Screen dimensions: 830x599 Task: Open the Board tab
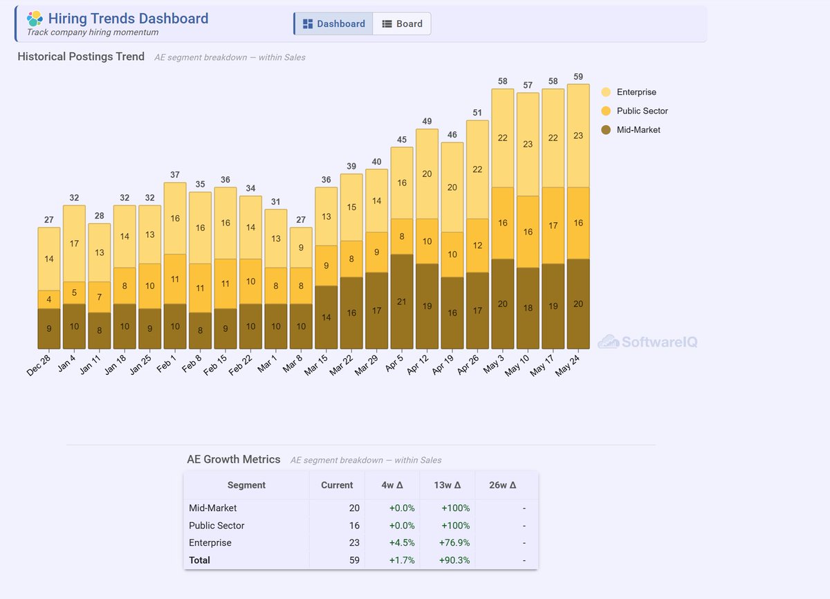[x=402, y=24]
